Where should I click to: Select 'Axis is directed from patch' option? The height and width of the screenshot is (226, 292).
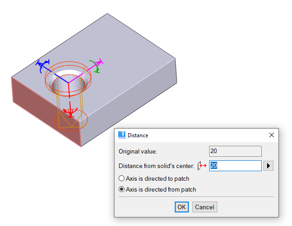tap(121, 190)
